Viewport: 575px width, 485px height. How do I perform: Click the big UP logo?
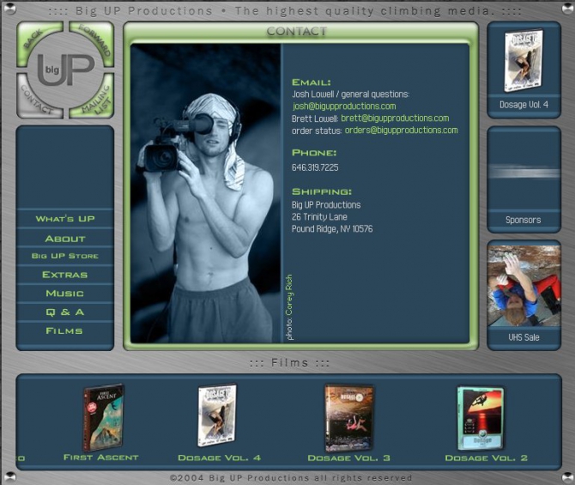click(65, 69)
